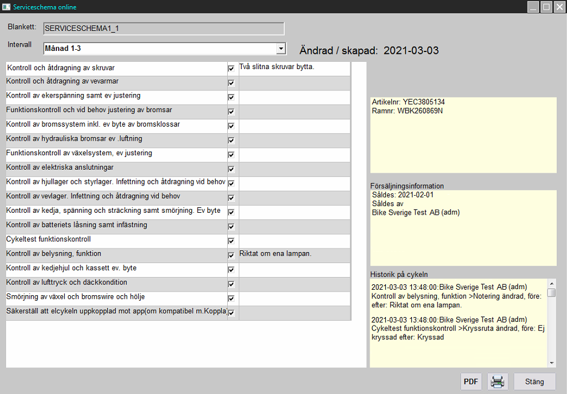Toggle the 'Kontroll av belysning, funktion' checkbox

click(x=231, y=255)
